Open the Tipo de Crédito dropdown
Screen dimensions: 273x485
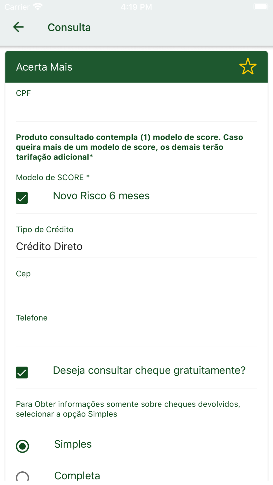(x=136, y=240)
